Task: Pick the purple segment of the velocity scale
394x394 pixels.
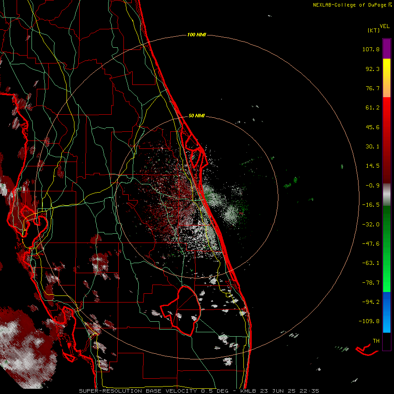Action: pos(387,49)
